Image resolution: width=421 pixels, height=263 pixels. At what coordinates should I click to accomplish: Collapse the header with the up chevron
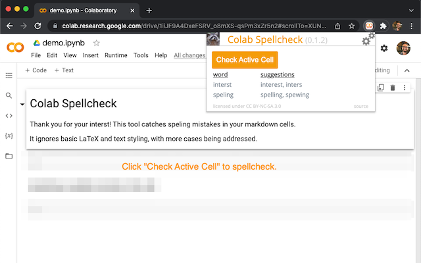click(407, 70)
